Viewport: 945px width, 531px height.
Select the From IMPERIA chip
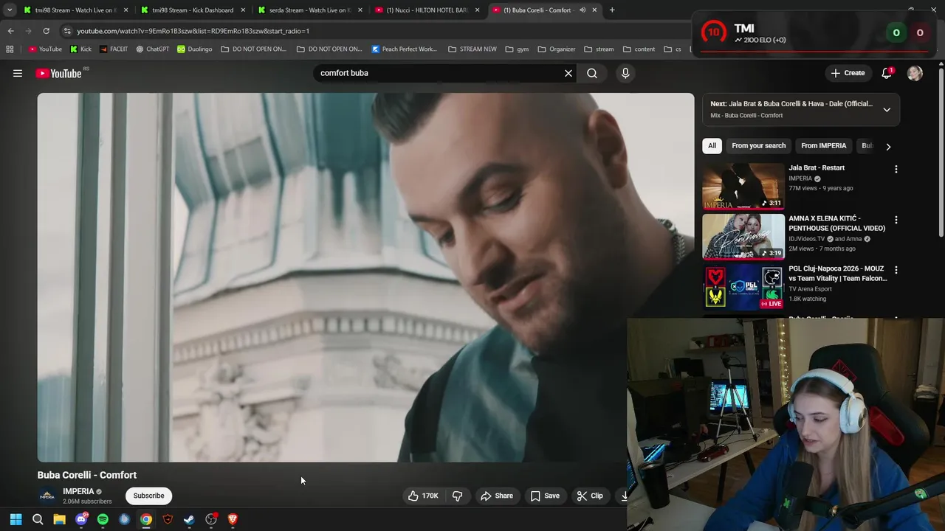pyautogui.click(x=823, y=146)
